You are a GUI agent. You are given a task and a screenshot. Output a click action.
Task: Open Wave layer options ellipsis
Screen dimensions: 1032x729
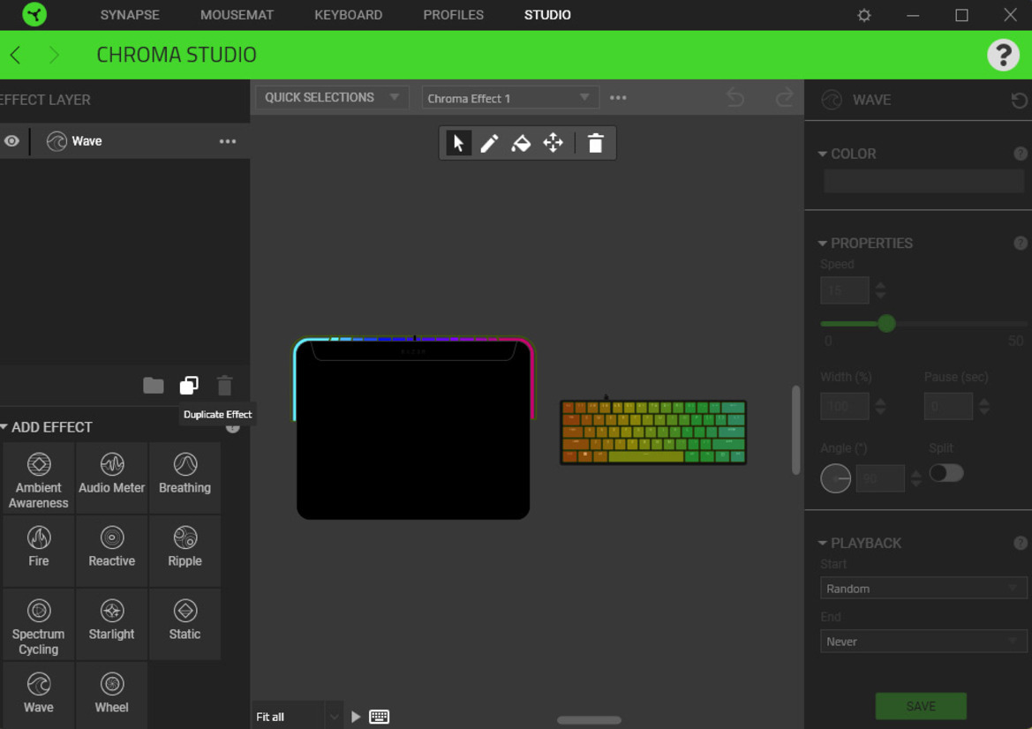(x=228, y=141)
